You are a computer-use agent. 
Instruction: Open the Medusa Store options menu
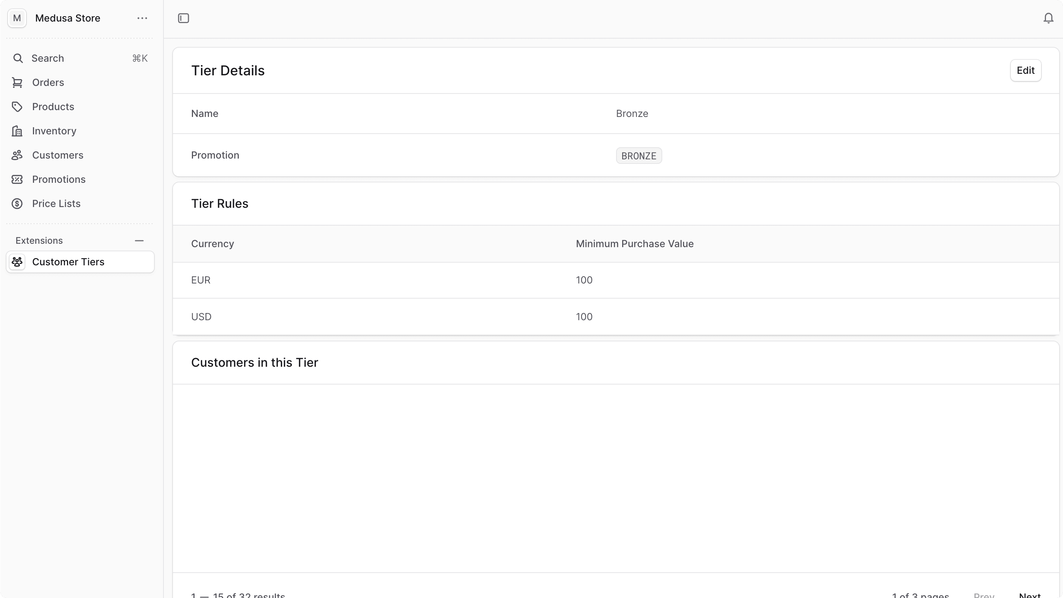coord(142,18)
